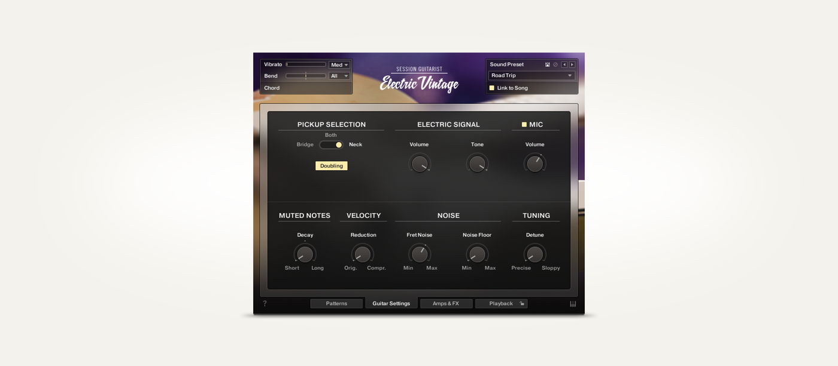Click the Electric Signal Volume knob
Viewport: 838px width, 366px height.
420,164
